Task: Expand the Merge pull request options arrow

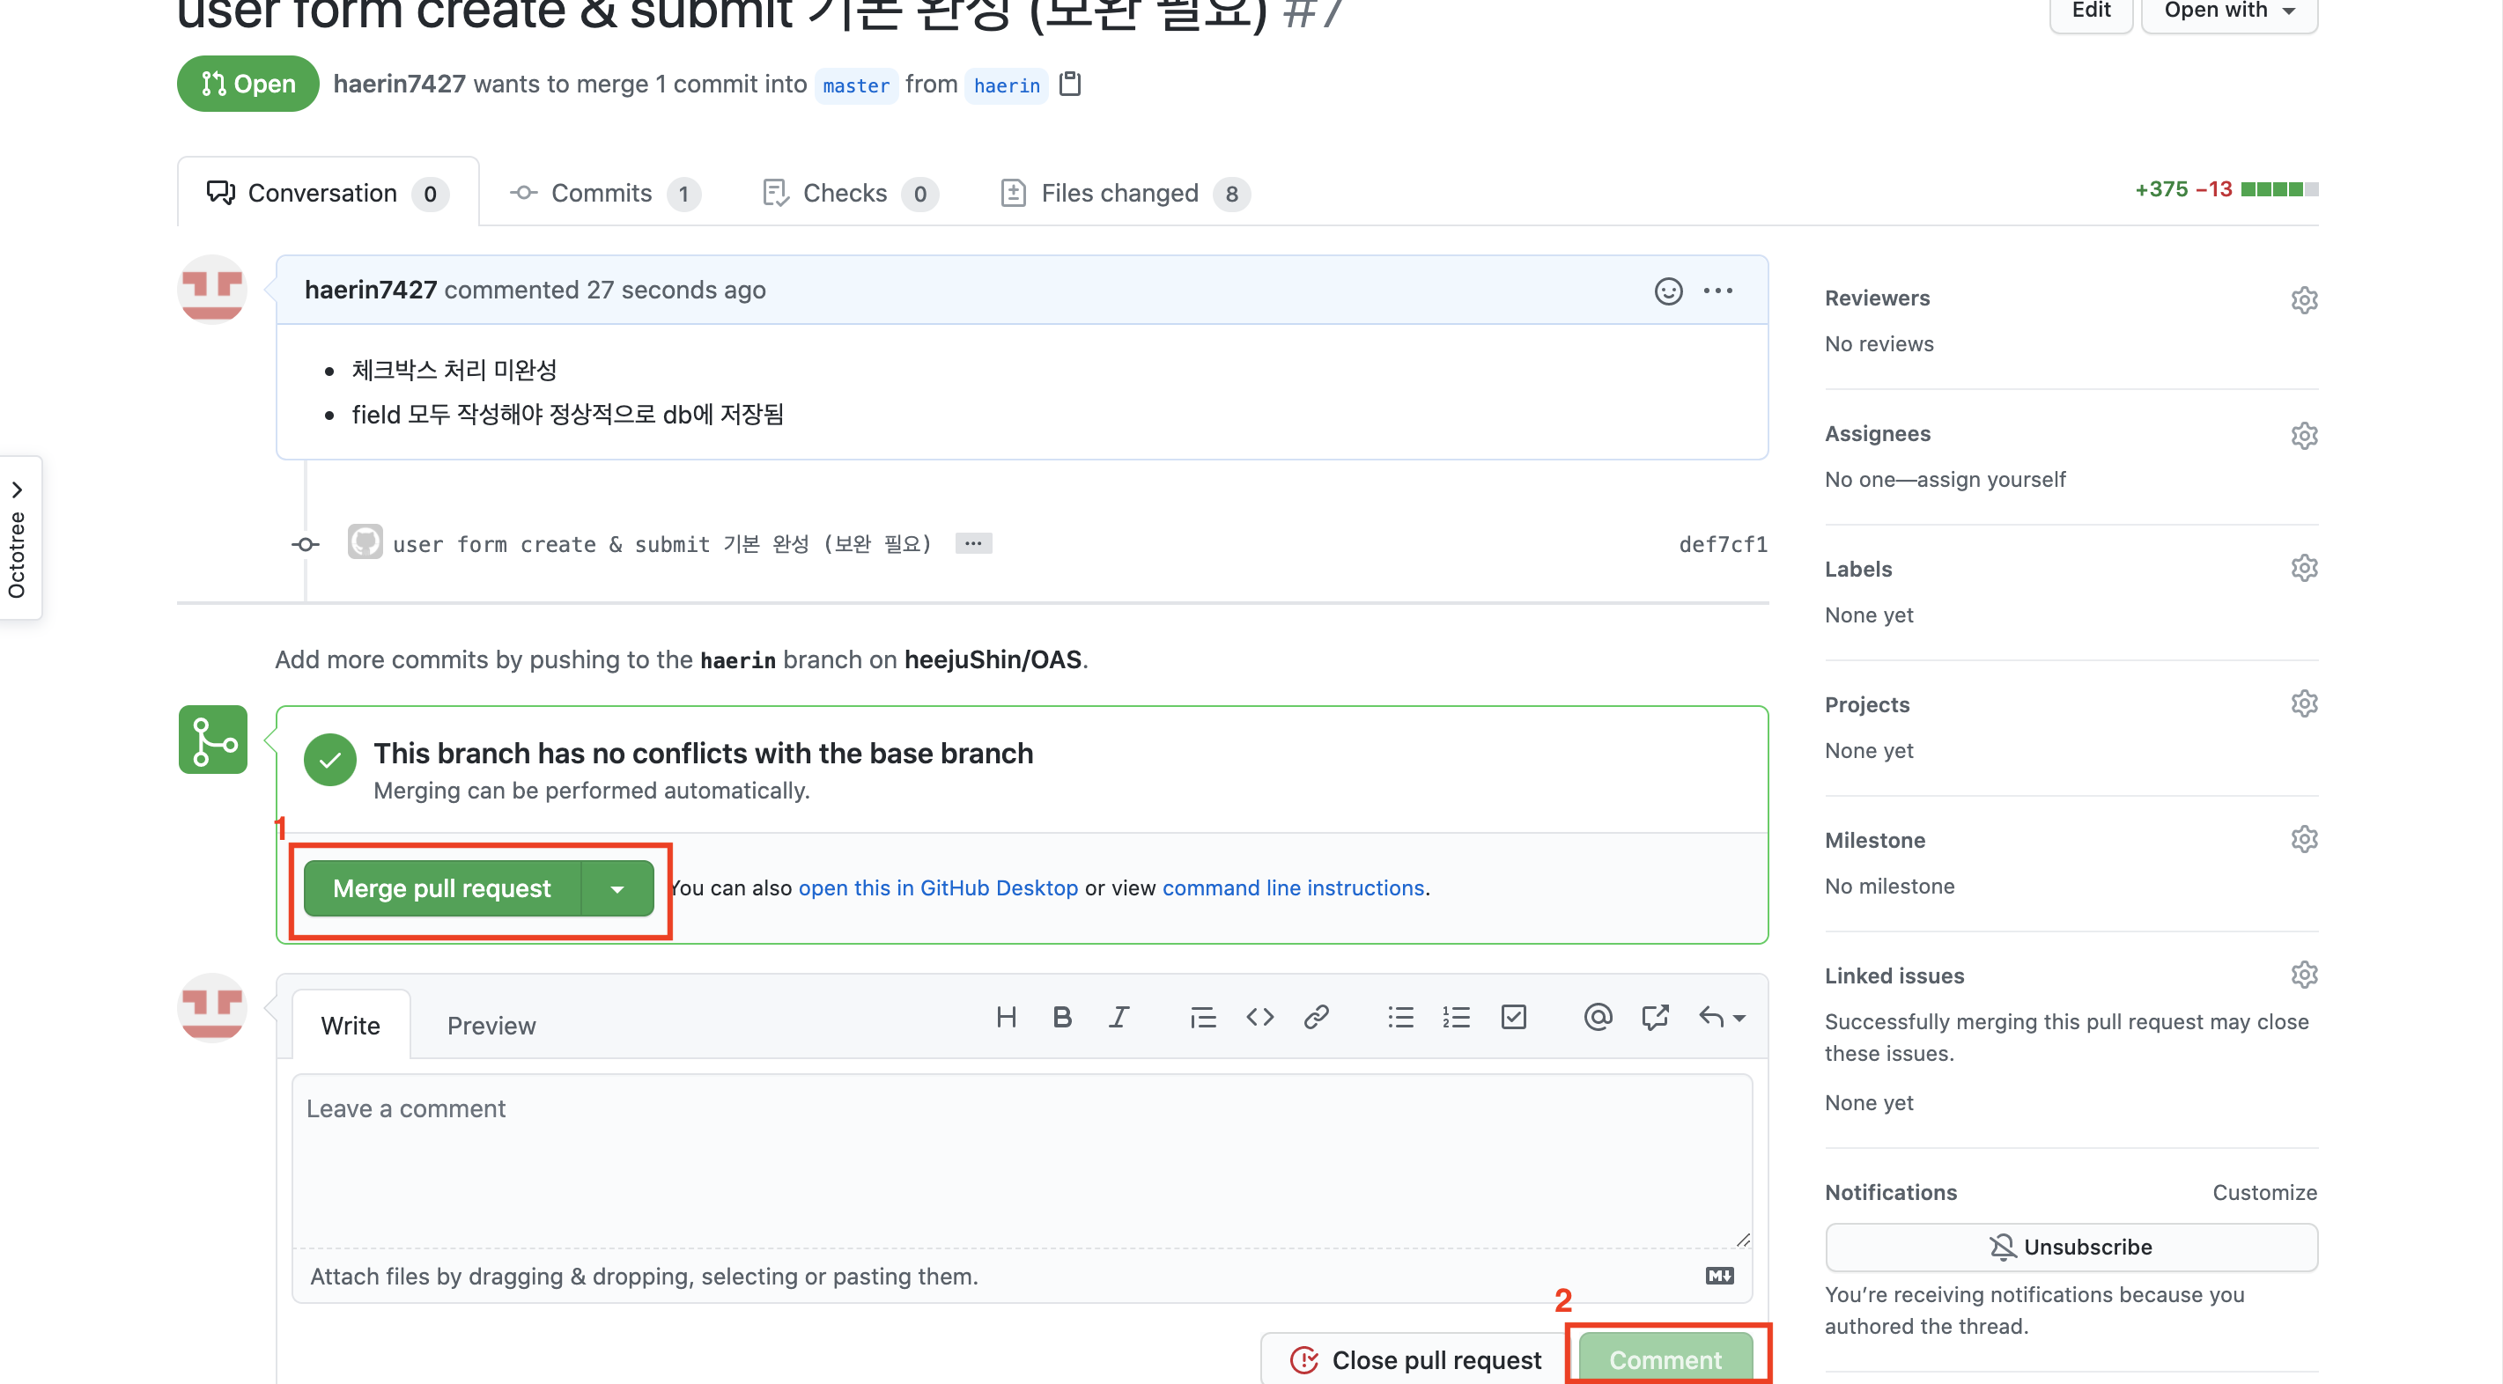Action: [617, 888]
